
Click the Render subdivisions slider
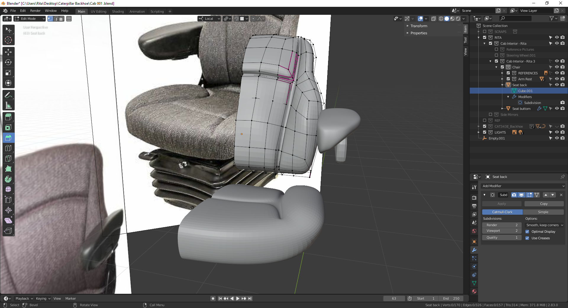tap(502, 225)
